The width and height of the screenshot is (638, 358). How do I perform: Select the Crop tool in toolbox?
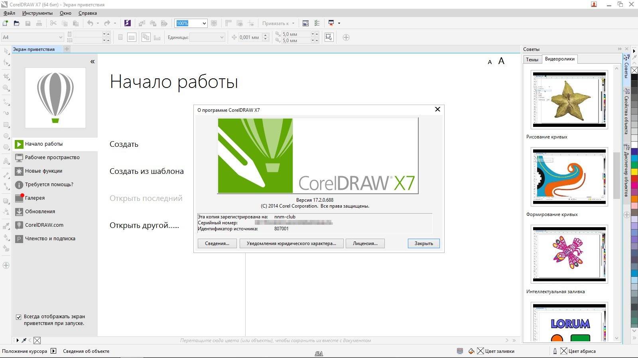coord(6,76)
